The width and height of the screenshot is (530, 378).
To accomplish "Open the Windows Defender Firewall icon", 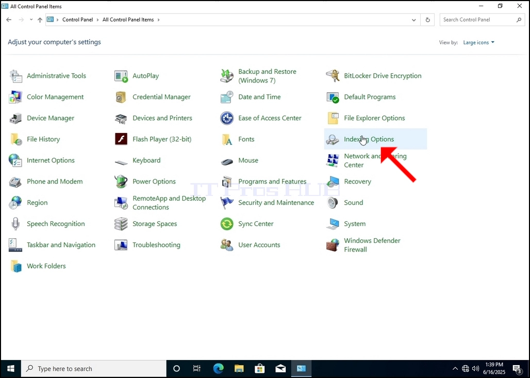I will pos(333,245).
